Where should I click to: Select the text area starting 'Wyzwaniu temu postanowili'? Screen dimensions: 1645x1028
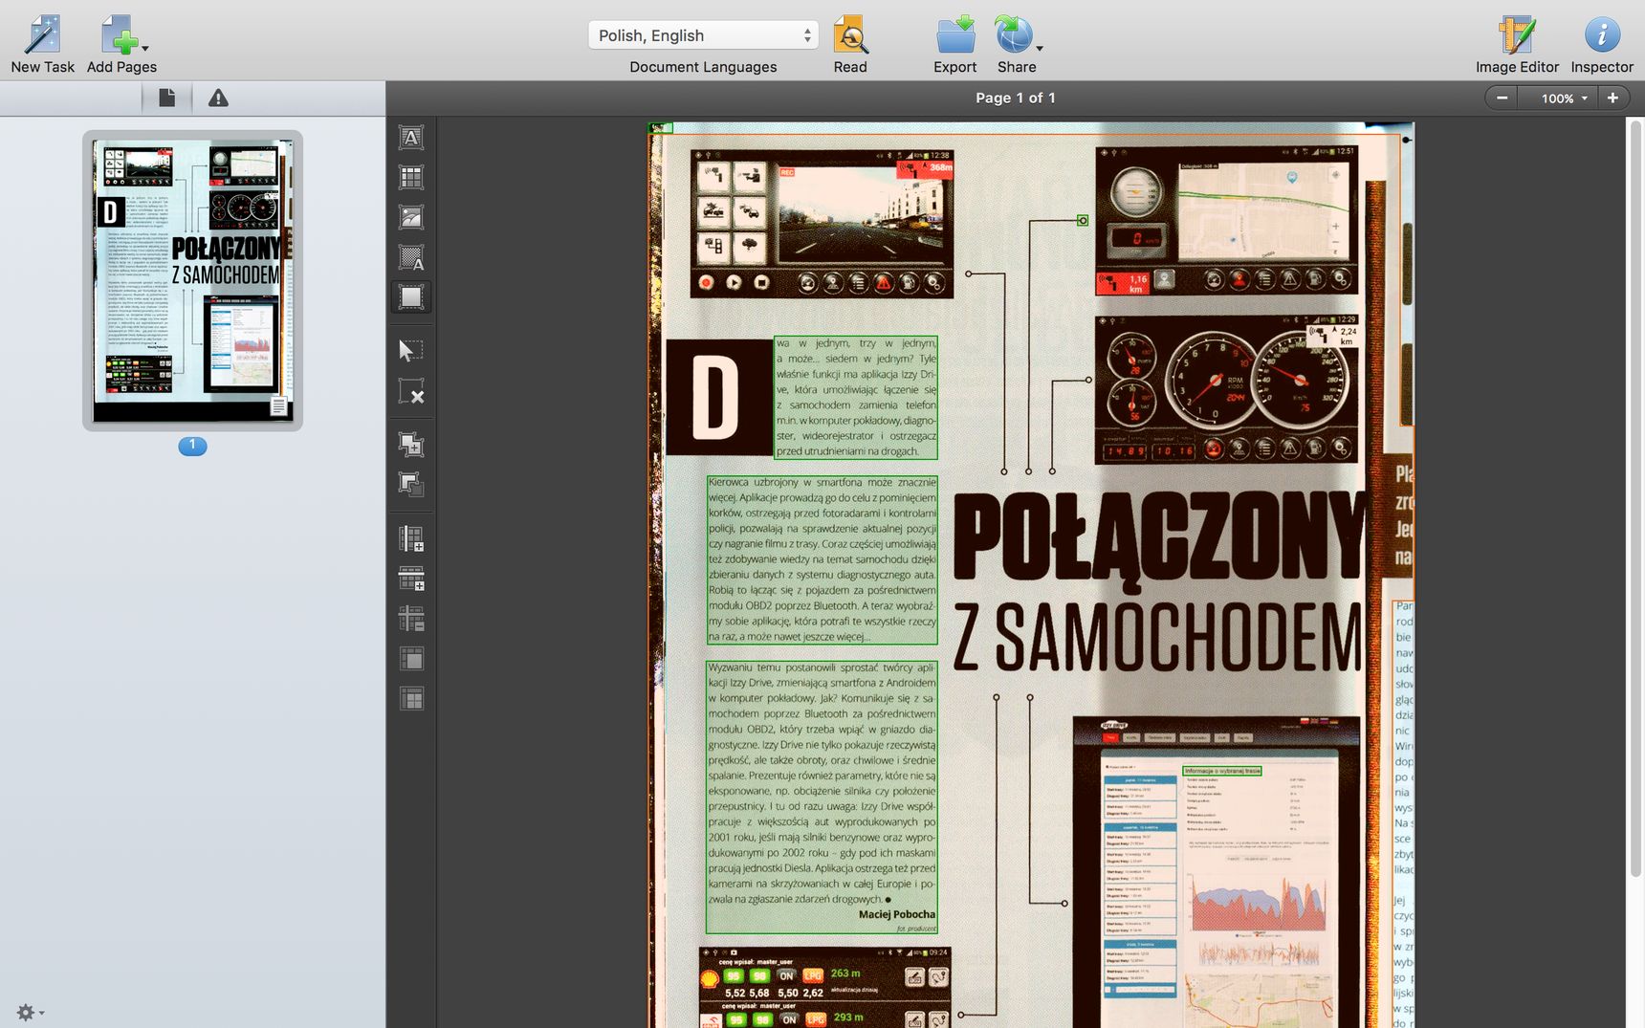click(x=822, y=797)
